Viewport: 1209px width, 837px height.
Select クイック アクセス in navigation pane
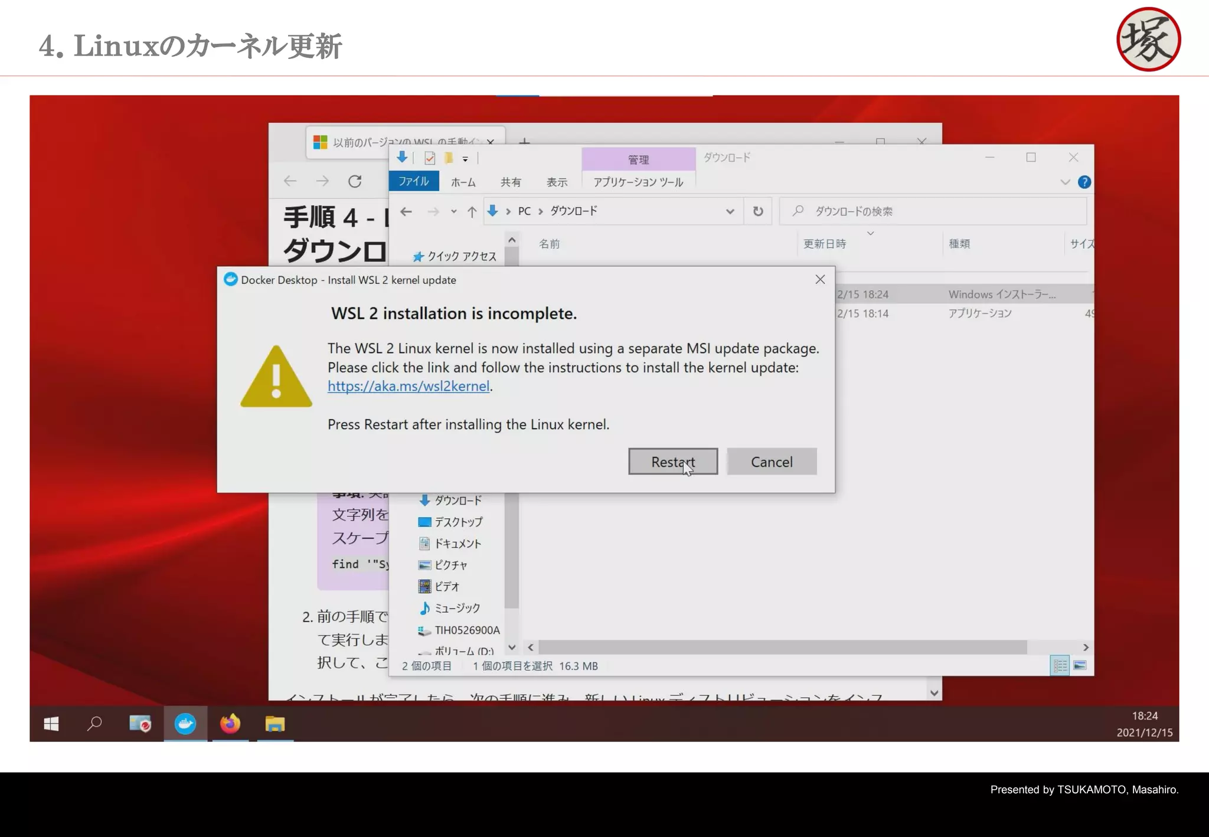click(455, 256)
